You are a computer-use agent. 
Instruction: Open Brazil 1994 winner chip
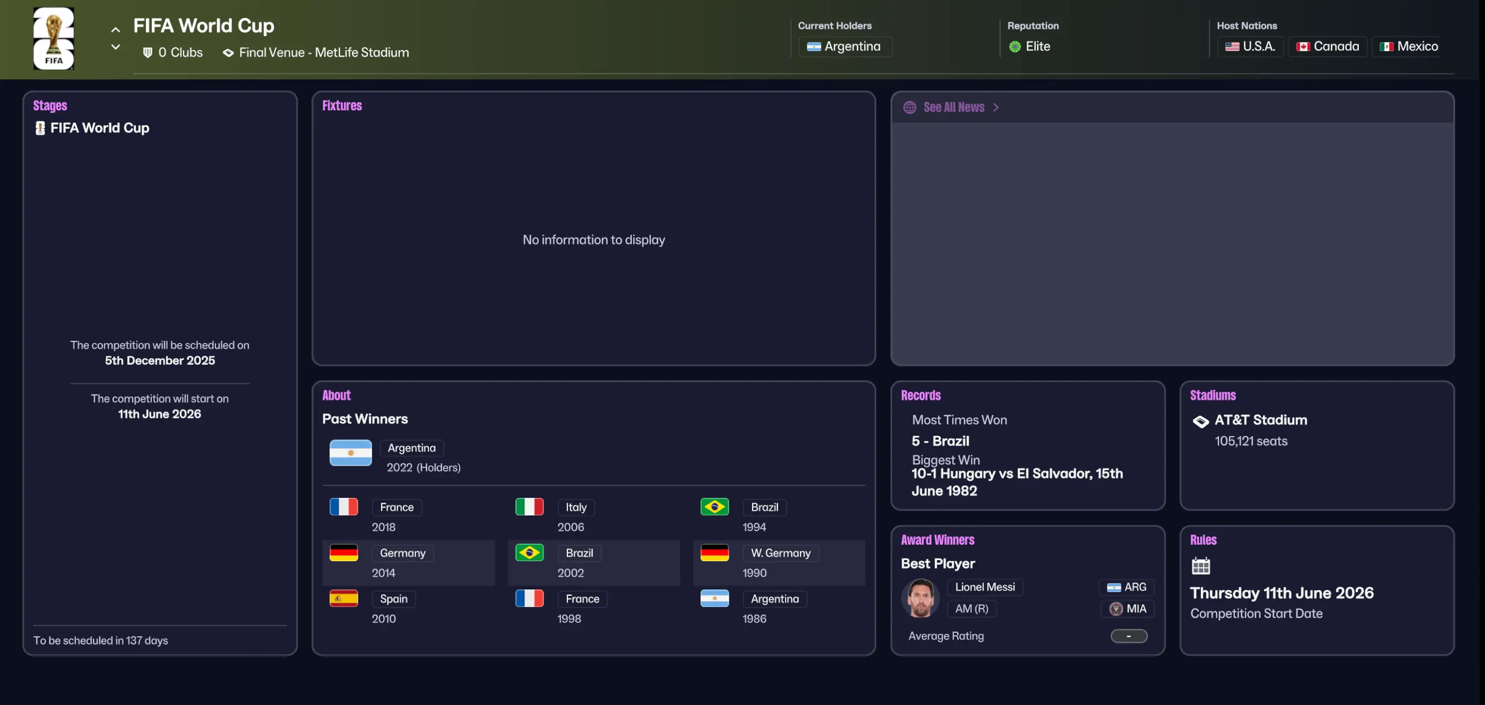(x=764, y=507)
